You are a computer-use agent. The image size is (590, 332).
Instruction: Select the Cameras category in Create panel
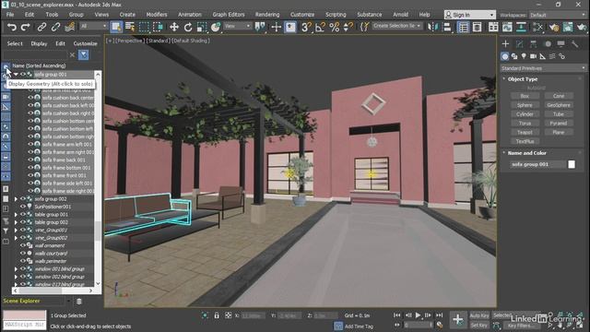pos(533,56)
